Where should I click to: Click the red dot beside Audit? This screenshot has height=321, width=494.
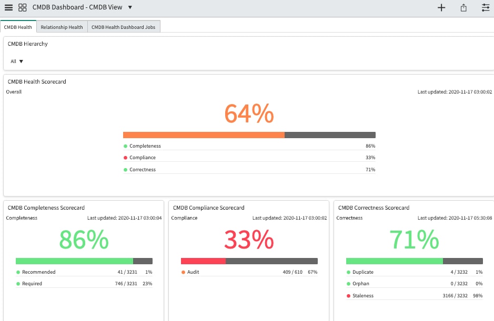[x=183, y=272]
